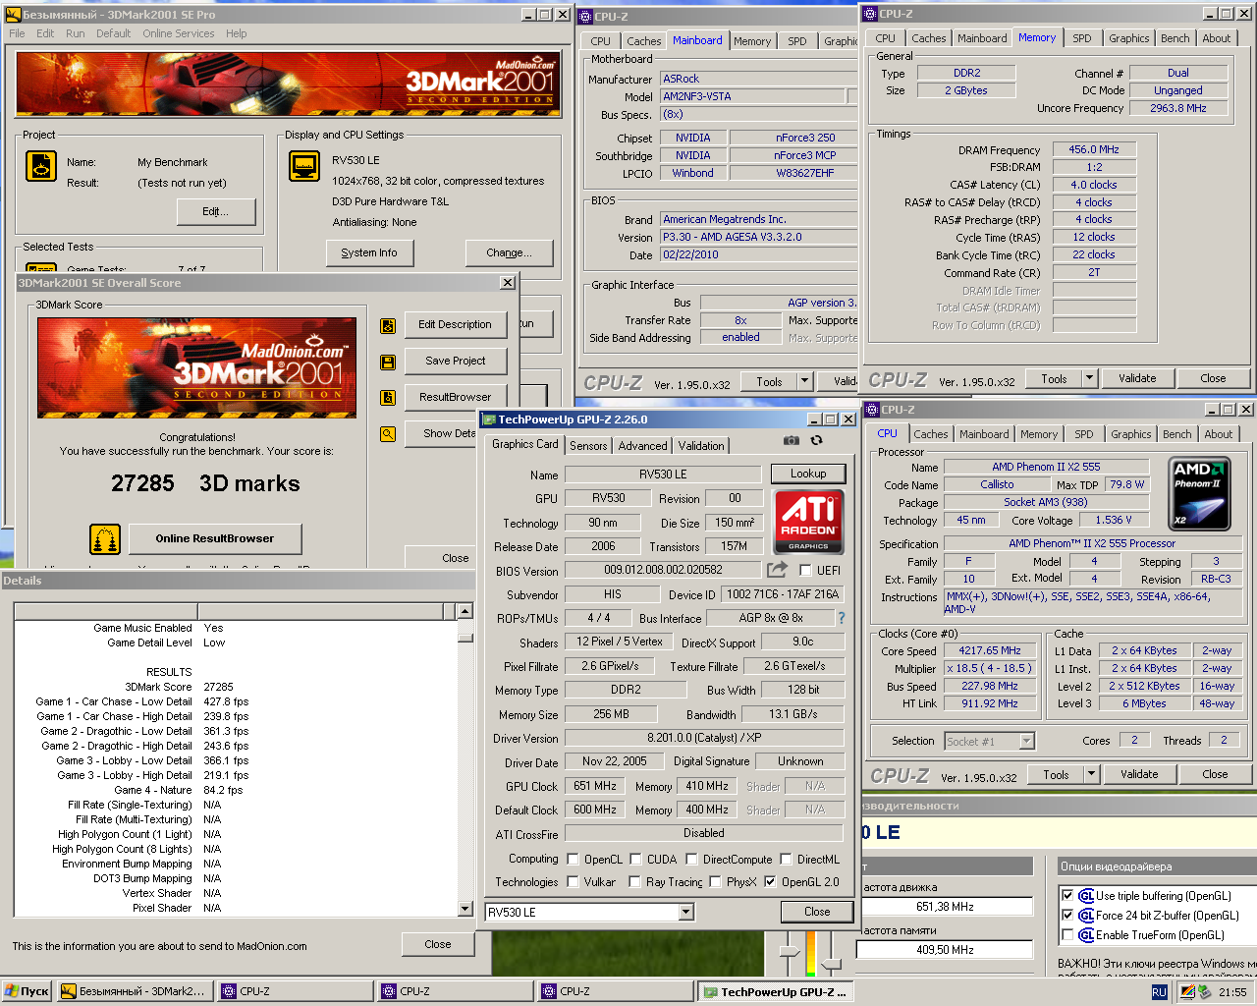Click the Online ResultBrowser yellow icon

[x=105, y=539]
